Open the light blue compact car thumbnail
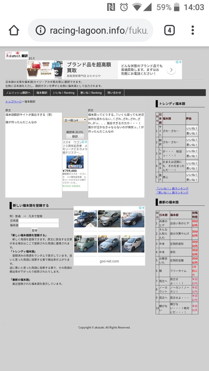This screenshot has width=209, height=371. (109, 244)
